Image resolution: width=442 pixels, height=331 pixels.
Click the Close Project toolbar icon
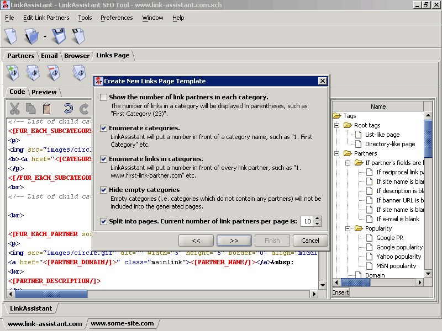pyautogui.click(x=78, y=36)
